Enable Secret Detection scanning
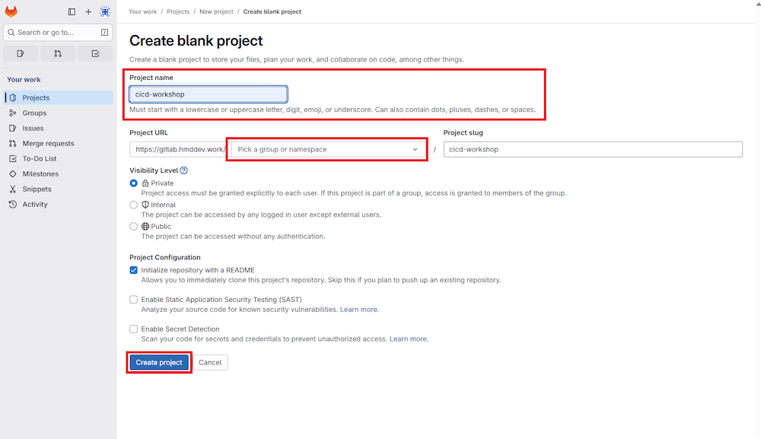This screenshot has width=761, height=439. click(x=133, y=329)
